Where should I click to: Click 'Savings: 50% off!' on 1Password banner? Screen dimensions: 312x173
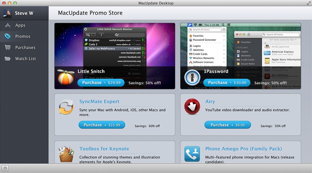point(270,83)
